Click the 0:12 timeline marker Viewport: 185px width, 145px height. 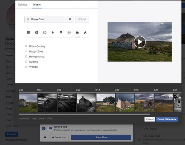[97, 90]
